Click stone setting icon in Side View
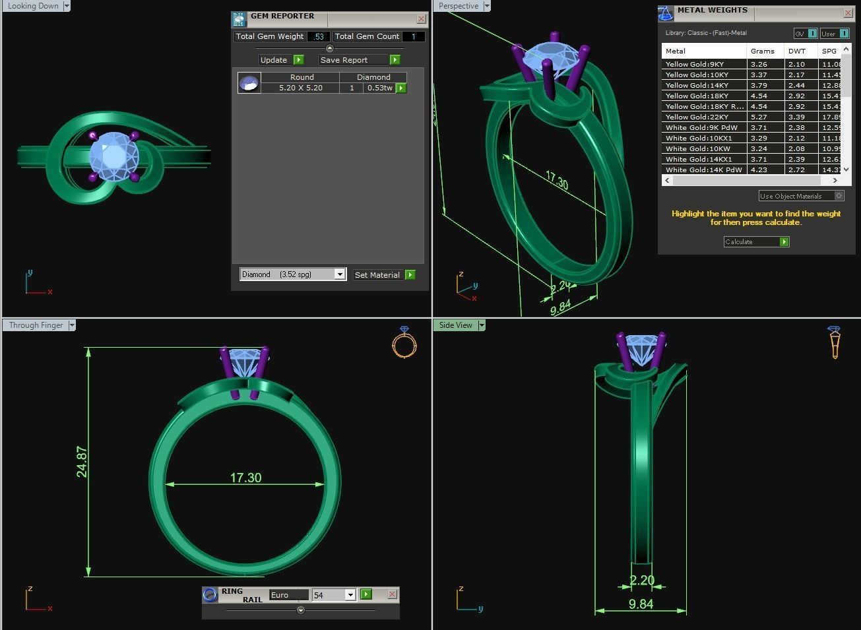Screen dimensions: 861x630 tap(835, 342)
